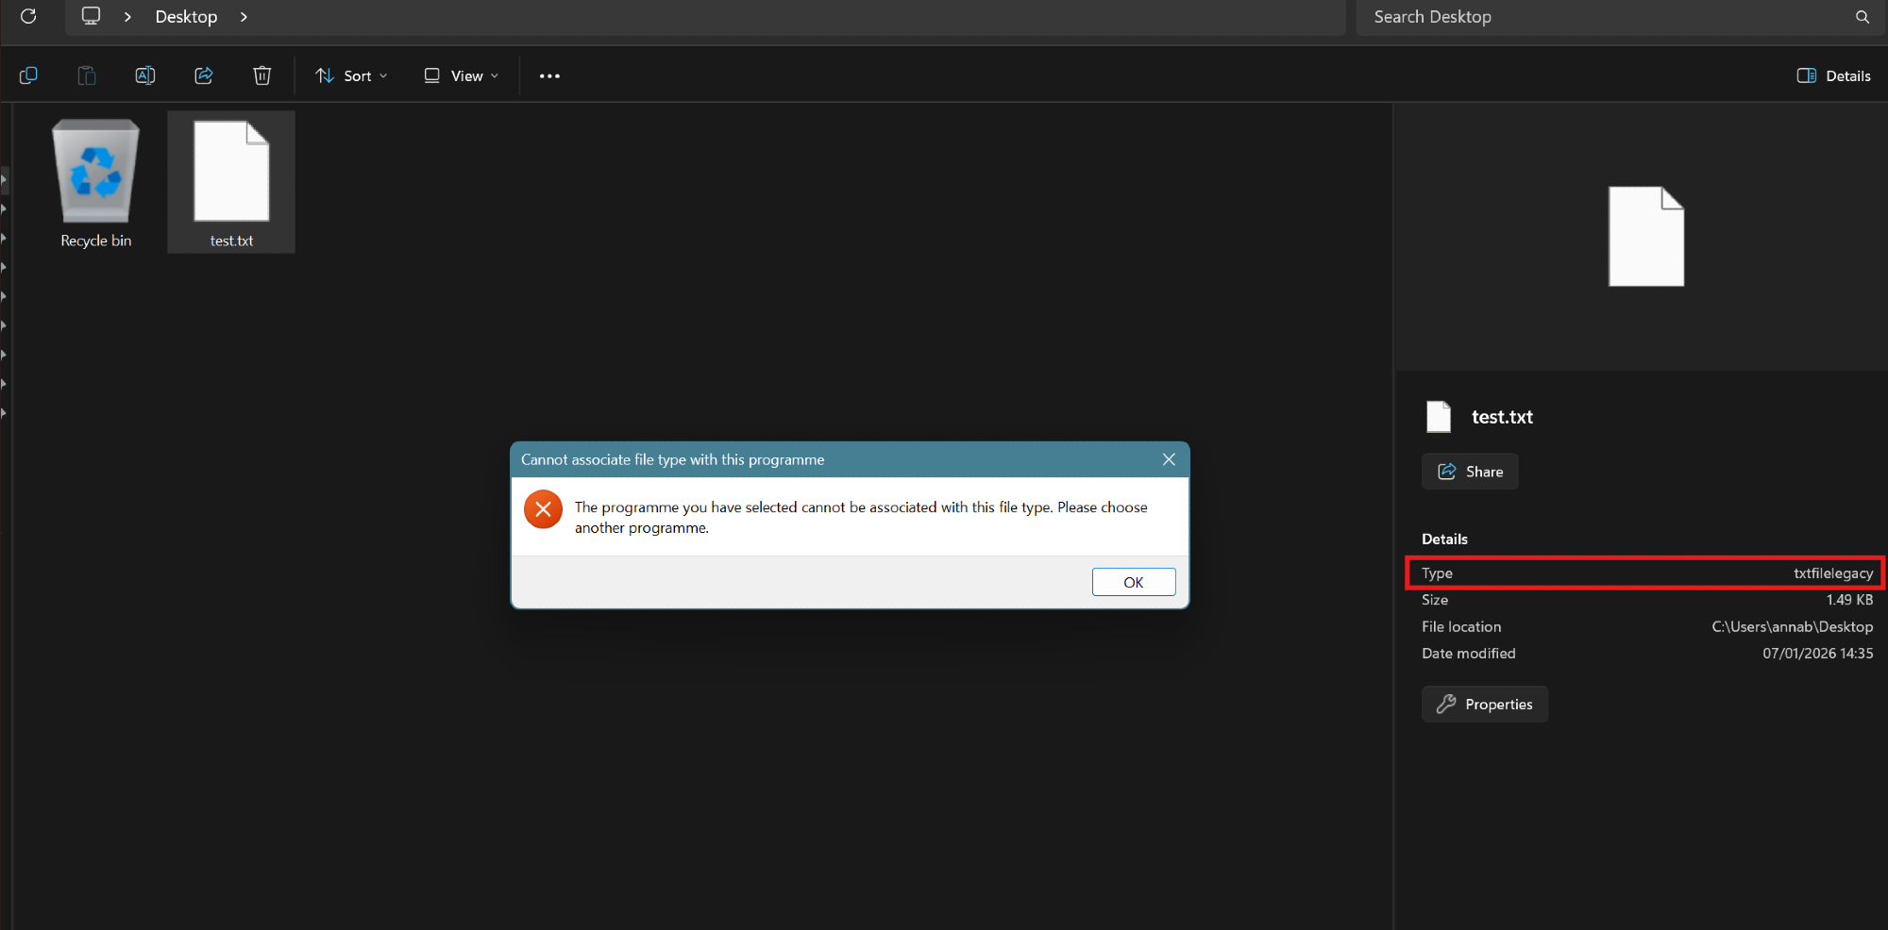Open Properties from the details pane
1888x930 pixels.
[x=1485, y=705]
